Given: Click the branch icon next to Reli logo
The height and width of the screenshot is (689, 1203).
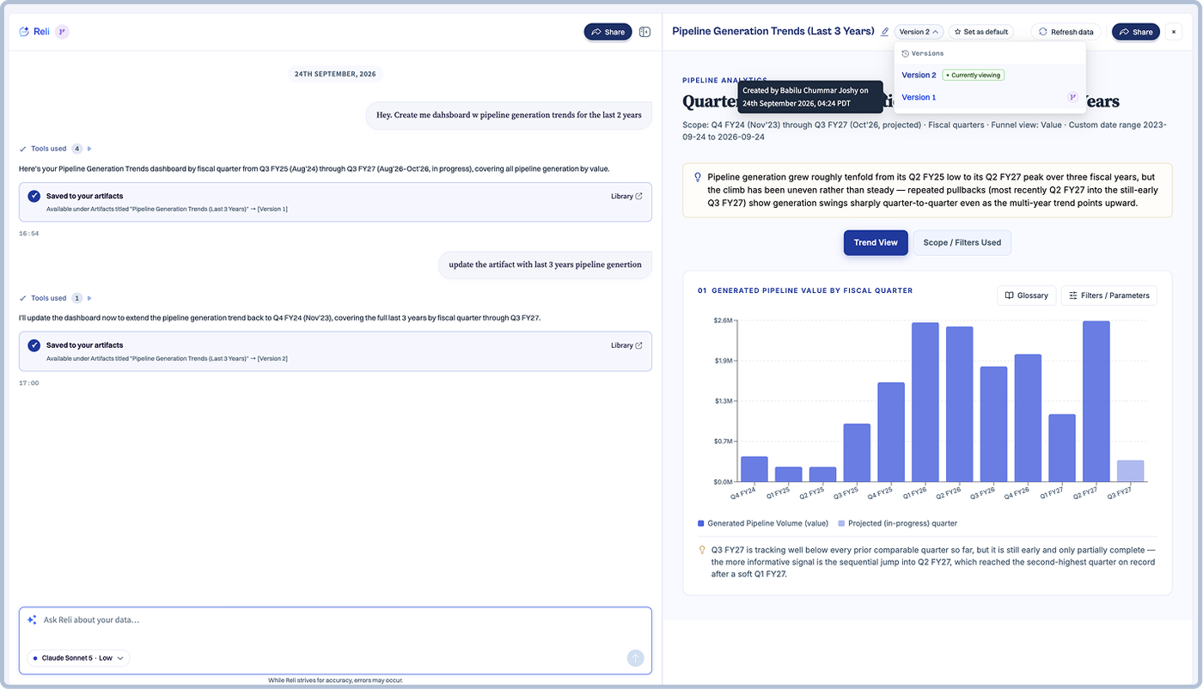Looking at the screenshot, I should pos(62,32).
